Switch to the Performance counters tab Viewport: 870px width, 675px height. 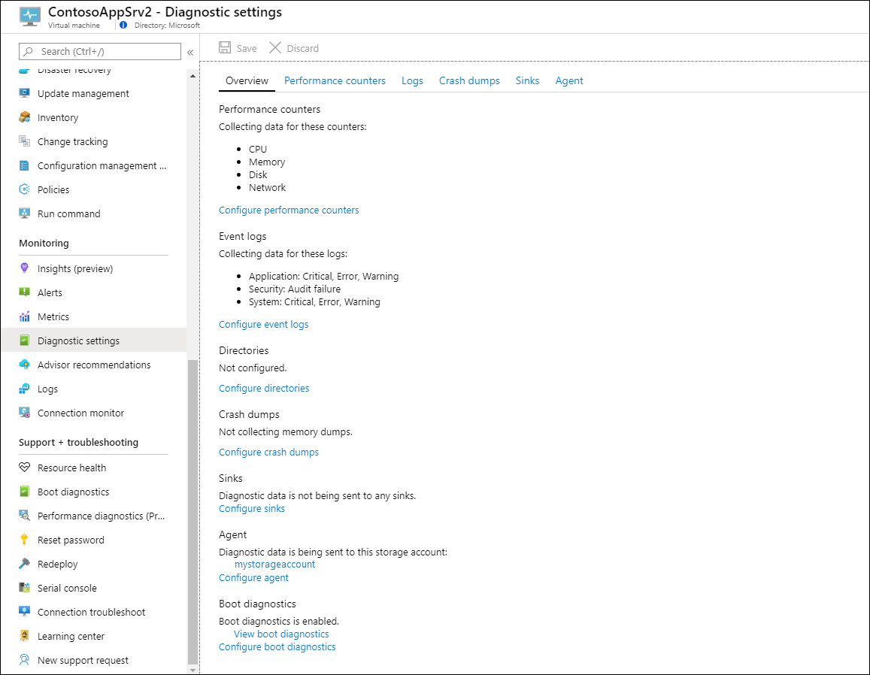pyautogui.click(x=335, y=80)
